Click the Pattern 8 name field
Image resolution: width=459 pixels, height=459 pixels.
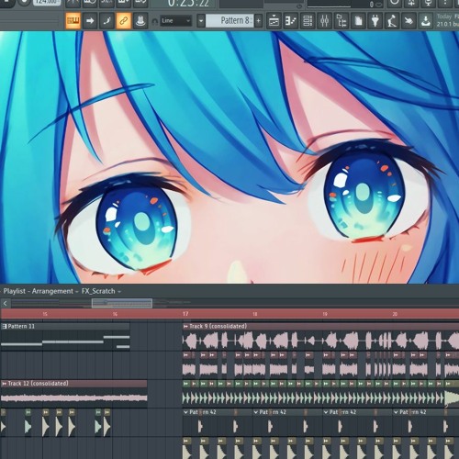coord(229,21)
